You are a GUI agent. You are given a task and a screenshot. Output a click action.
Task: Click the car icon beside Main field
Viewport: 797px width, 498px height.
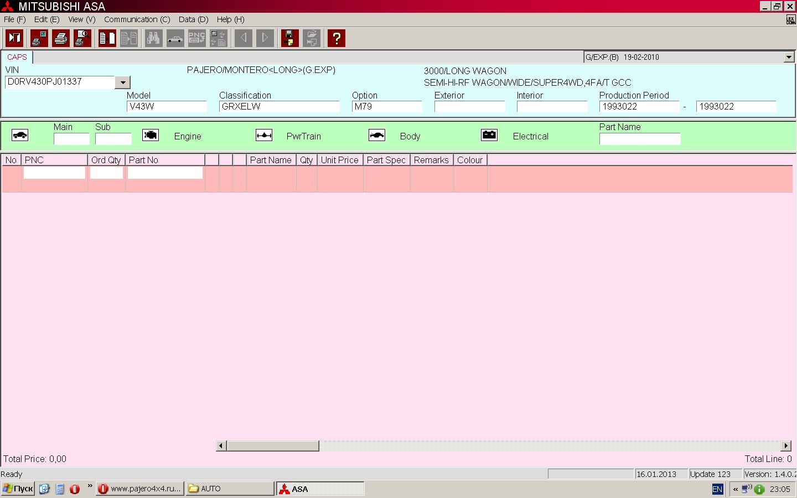(20, 136)
